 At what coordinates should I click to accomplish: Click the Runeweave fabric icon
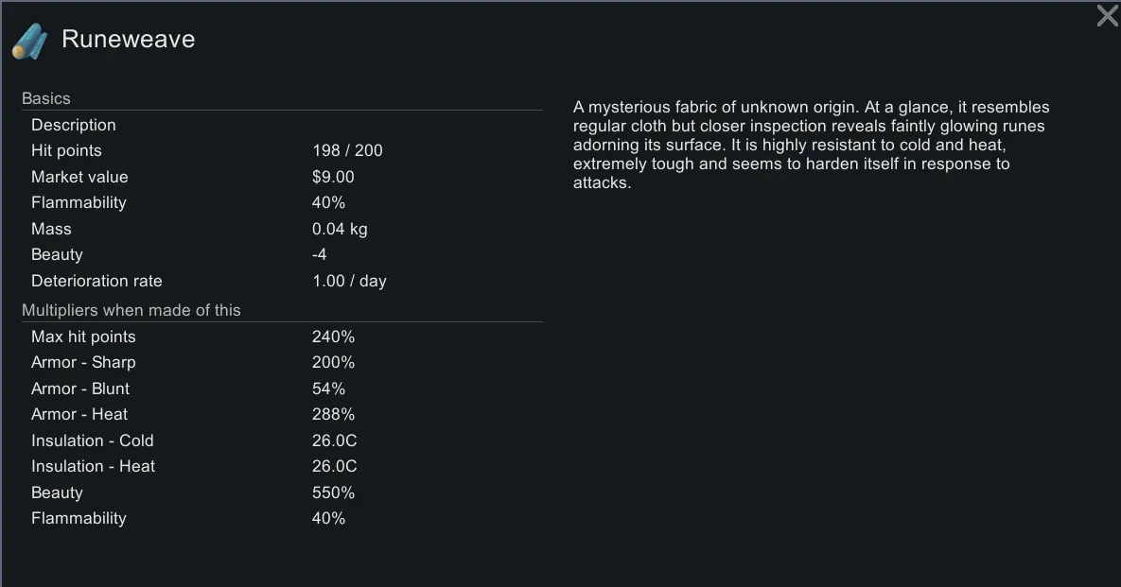[28, 41]
